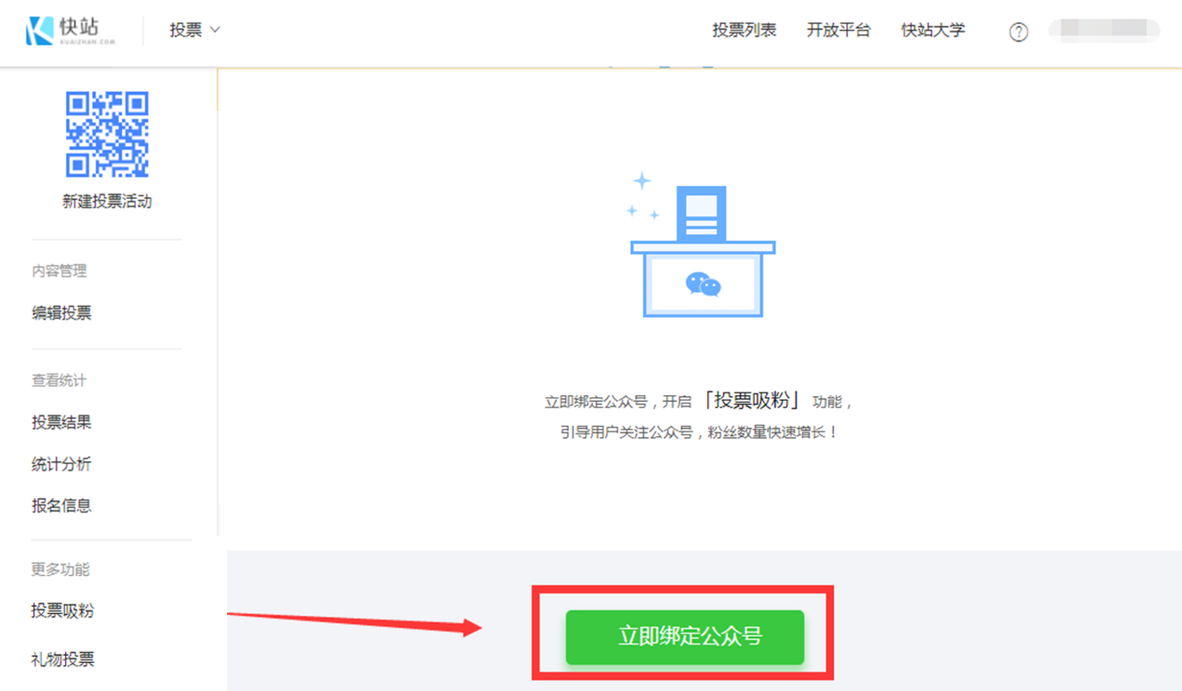Open help via the question mark icon
The width and height of the screenshot is (1182, 691).
1018,33
